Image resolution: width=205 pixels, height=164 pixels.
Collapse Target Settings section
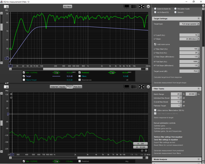tap(199, 18)
